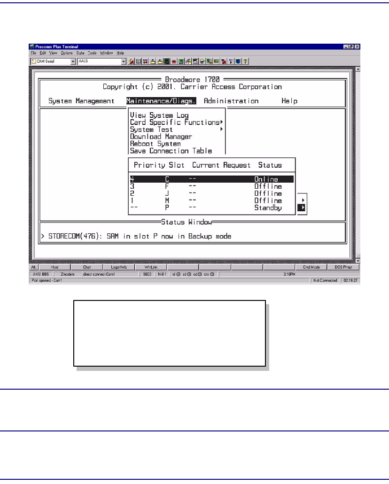
Task: Click the Cmd Mode button
Action: (x=311, y=267)
